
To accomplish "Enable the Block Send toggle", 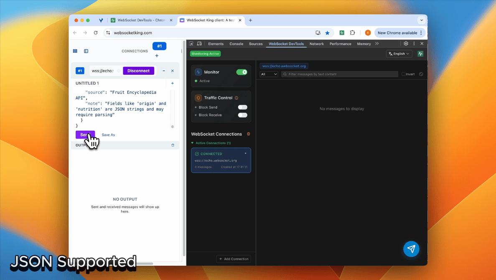I will pos(243,107).
